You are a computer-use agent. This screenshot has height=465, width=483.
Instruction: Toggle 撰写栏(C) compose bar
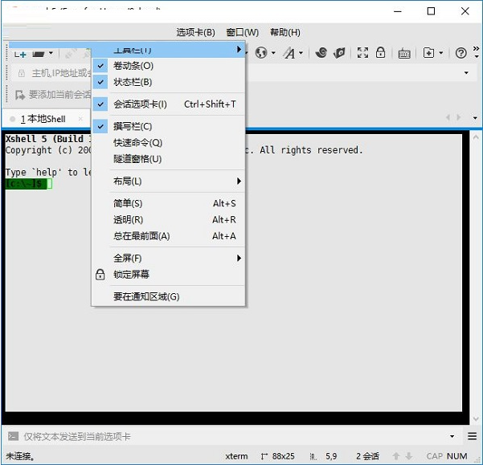168,126
